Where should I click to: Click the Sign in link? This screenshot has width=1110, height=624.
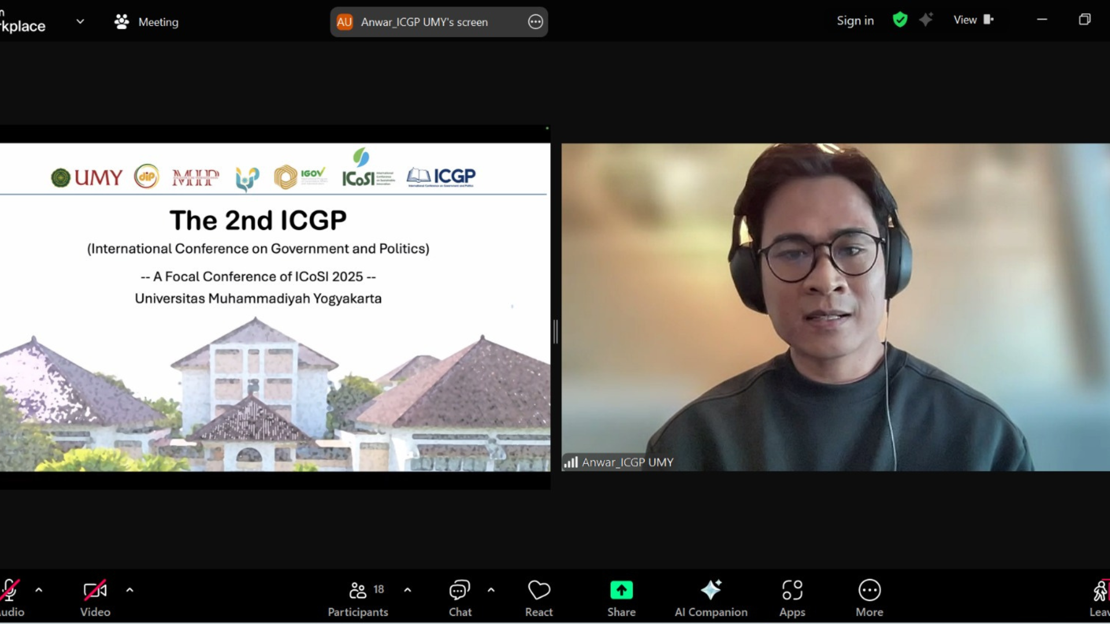click(855, 21)
